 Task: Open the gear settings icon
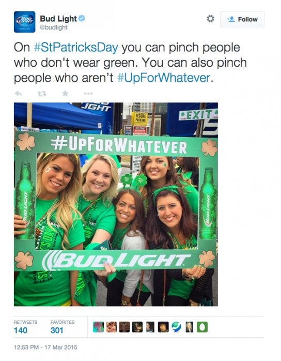point(210,19)
